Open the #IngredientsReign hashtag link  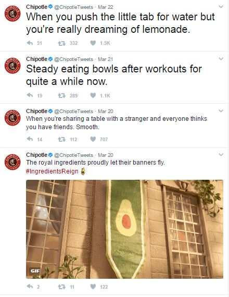coord(52,171)
